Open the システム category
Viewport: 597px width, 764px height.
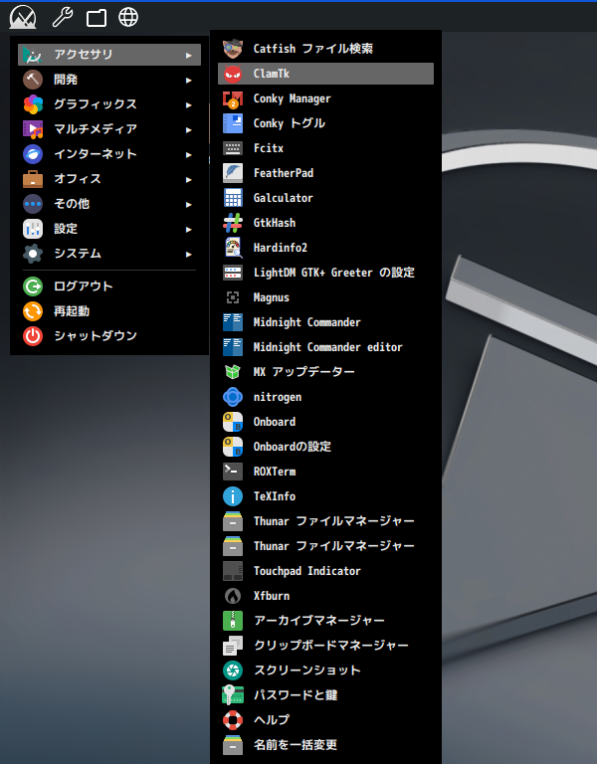point(109,254)
